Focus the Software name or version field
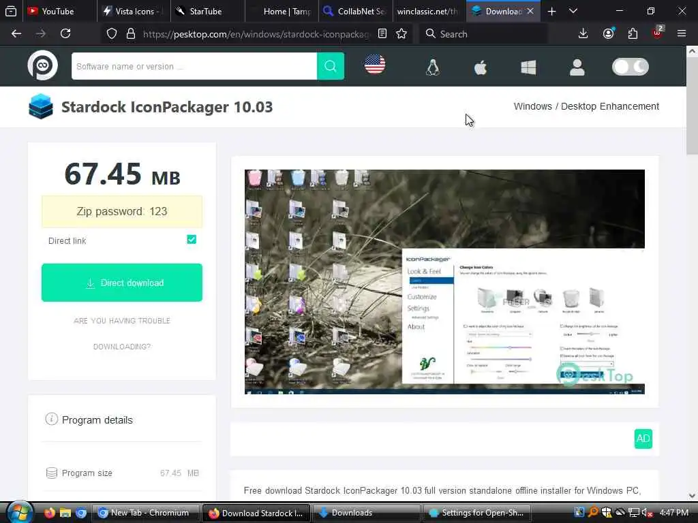This screenshot has height=523, width=698. tap(194, 66)
